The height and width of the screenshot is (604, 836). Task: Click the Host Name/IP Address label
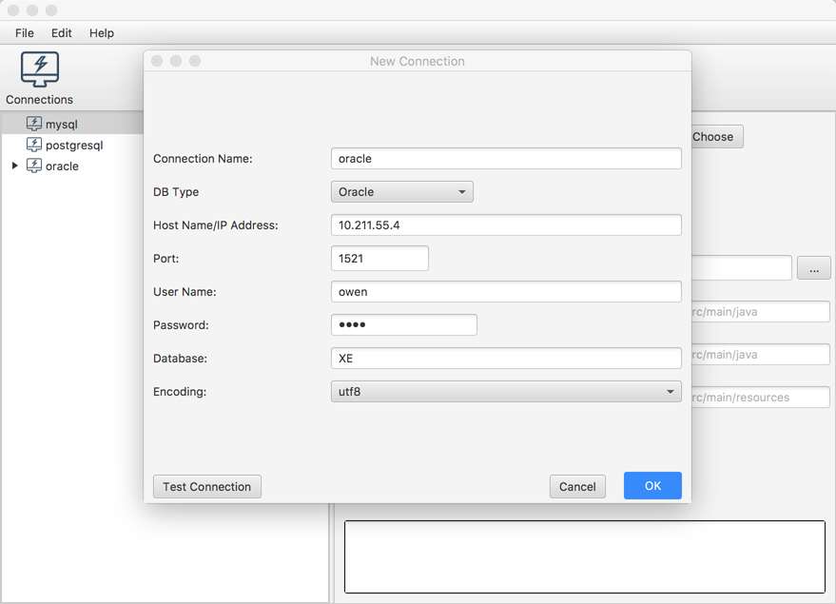215,225
